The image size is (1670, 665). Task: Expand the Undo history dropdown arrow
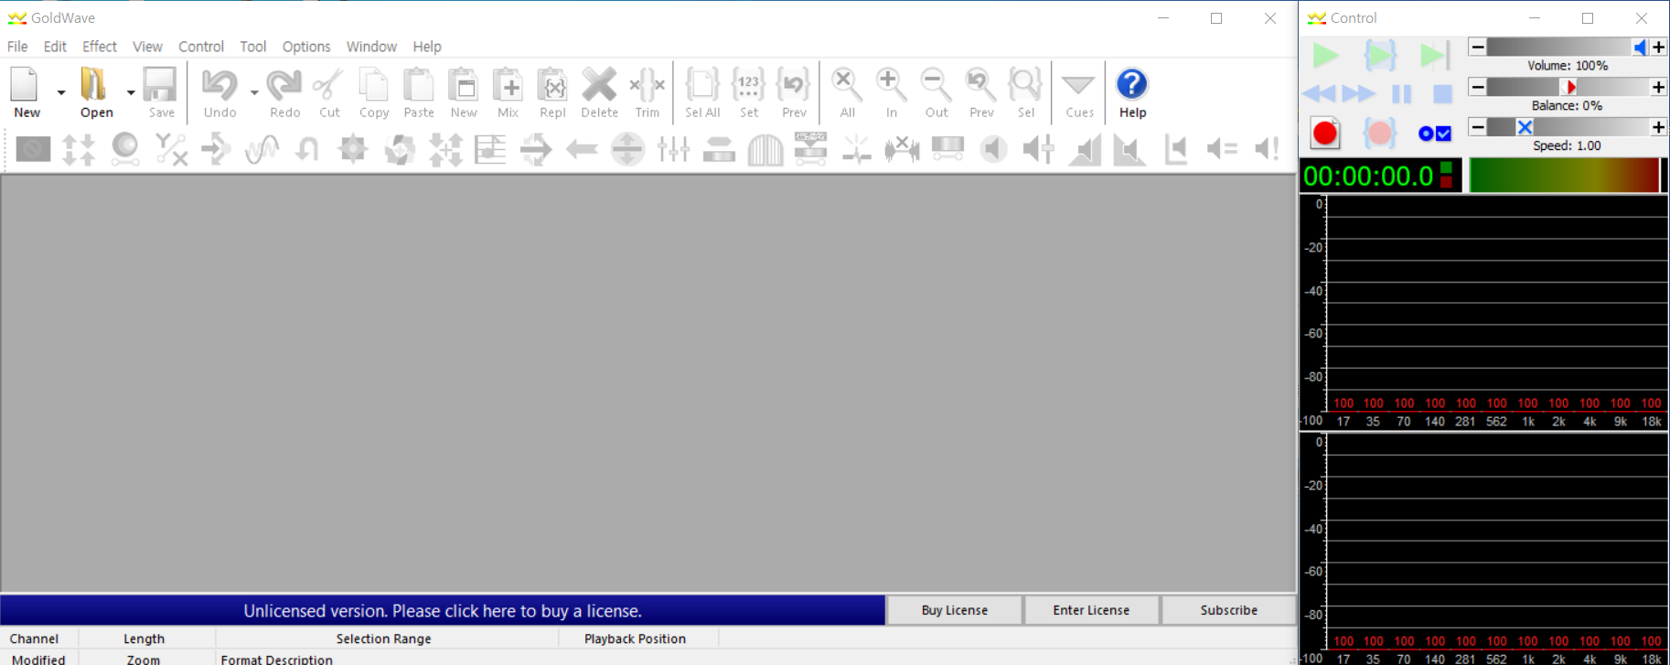254,92
